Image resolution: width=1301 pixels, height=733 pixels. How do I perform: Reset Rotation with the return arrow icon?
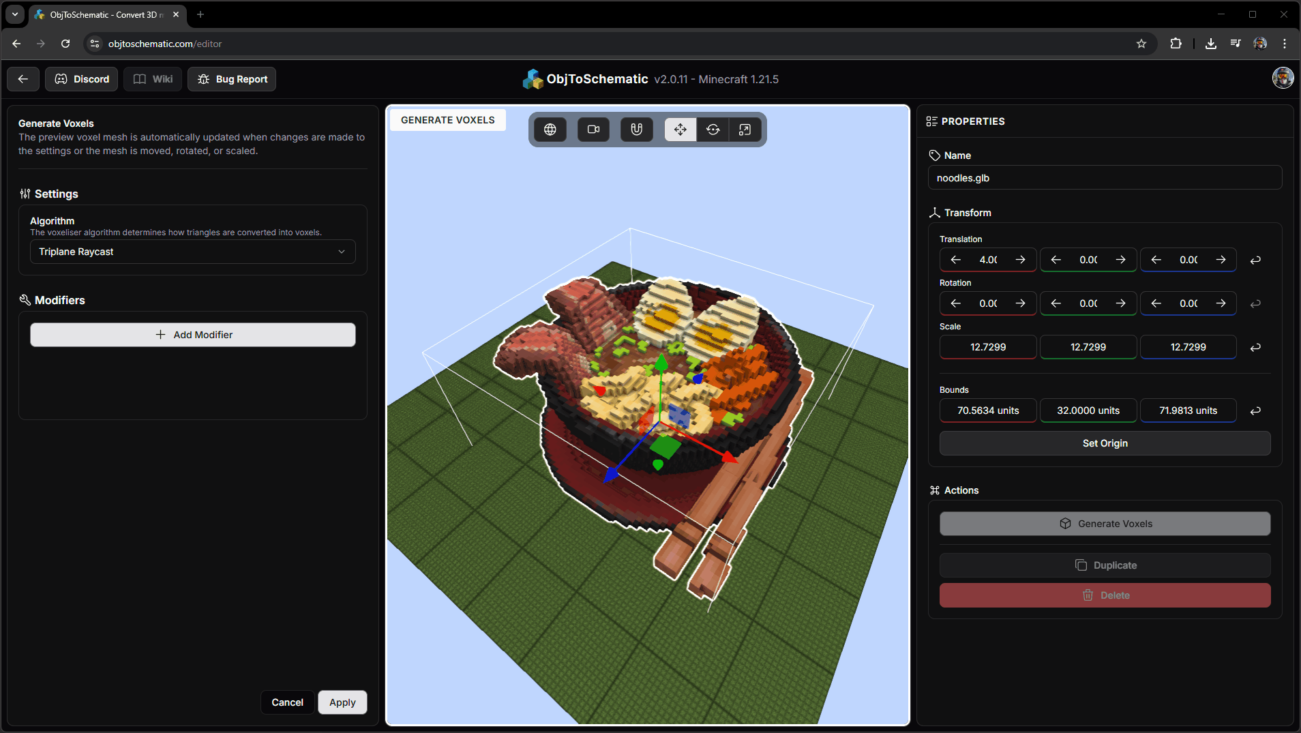(1255, 303)
